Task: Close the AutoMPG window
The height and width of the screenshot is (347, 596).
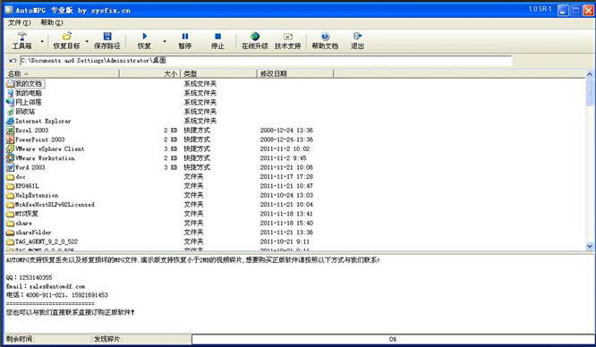Action: [x=589, y=10]
